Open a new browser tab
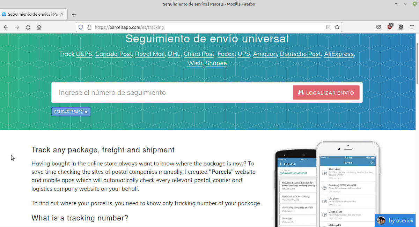419x227 pixels. [74, 14]
